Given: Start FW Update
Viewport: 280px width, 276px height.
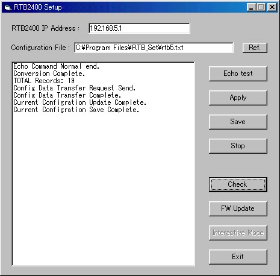Looking at the screenshot, I should click(238, 209).
